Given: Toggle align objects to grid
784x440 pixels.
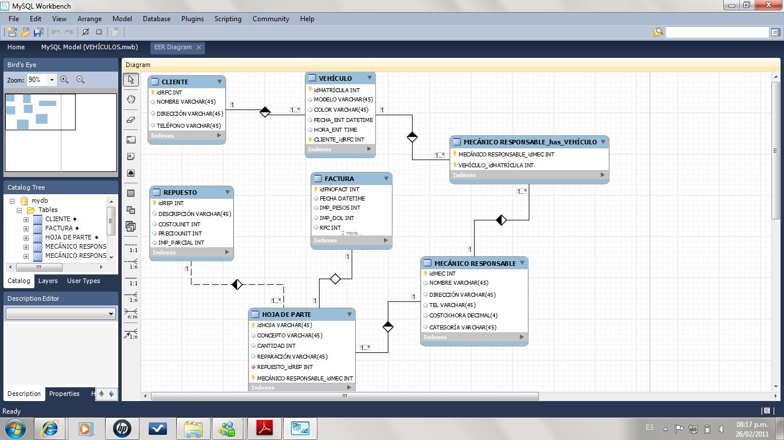Looking at the screenshot, I should click(99, 32).
